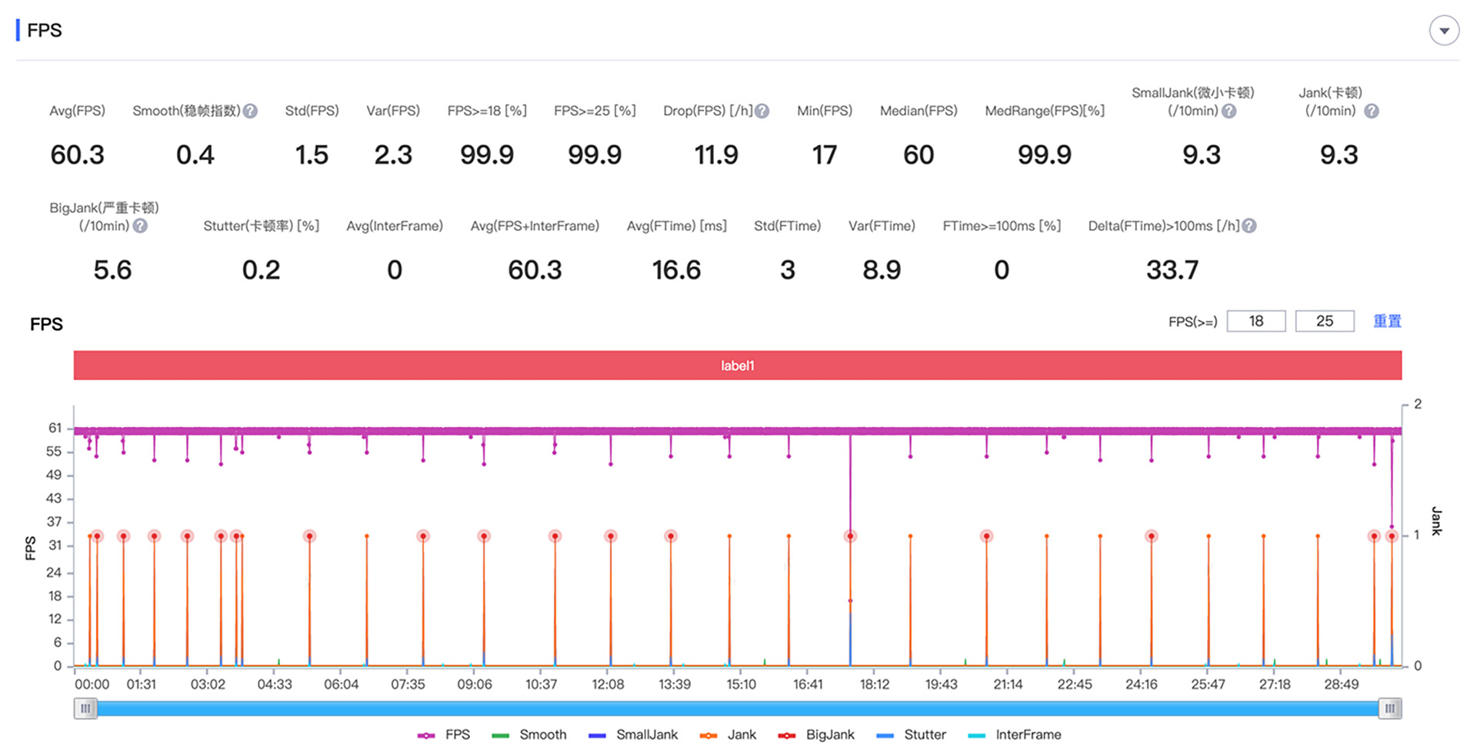The image size is (1477, 747).
Task: Toggle SmallJank series in legend
Action: (x=633, y=735)
